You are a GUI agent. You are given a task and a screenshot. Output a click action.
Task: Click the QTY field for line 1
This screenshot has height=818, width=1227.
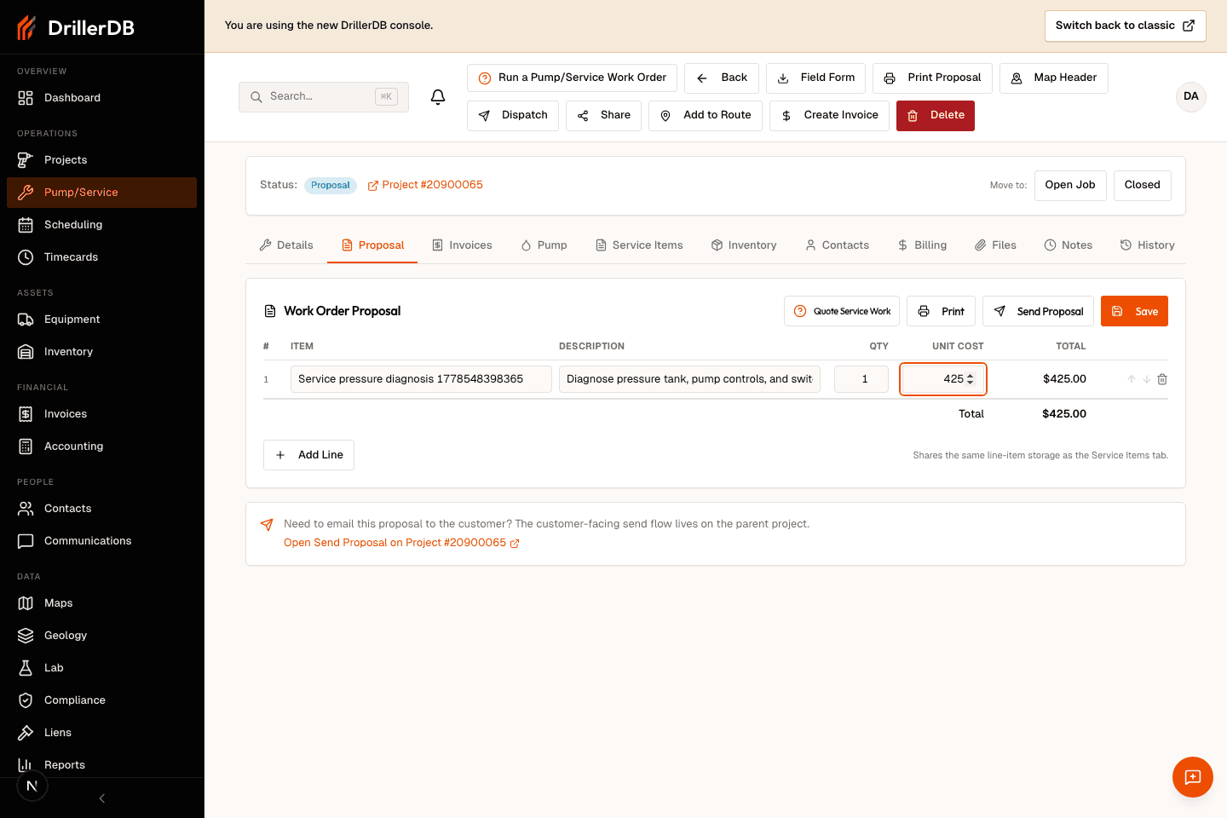click(861, 379)
